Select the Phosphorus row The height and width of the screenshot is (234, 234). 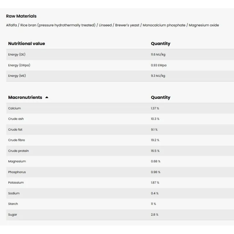(17, 172)
